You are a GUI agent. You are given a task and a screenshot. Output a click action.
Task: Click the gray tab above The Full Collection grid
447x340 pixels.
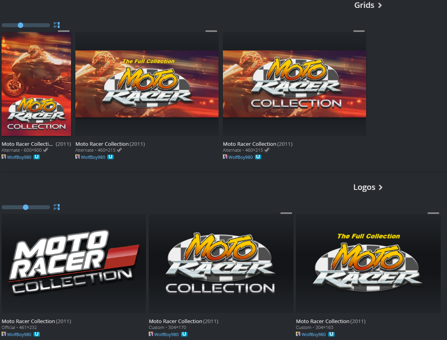tap(211, 31)
